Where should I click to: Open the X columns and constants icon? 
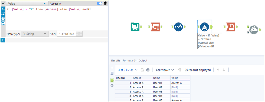(x=3, y=14)
